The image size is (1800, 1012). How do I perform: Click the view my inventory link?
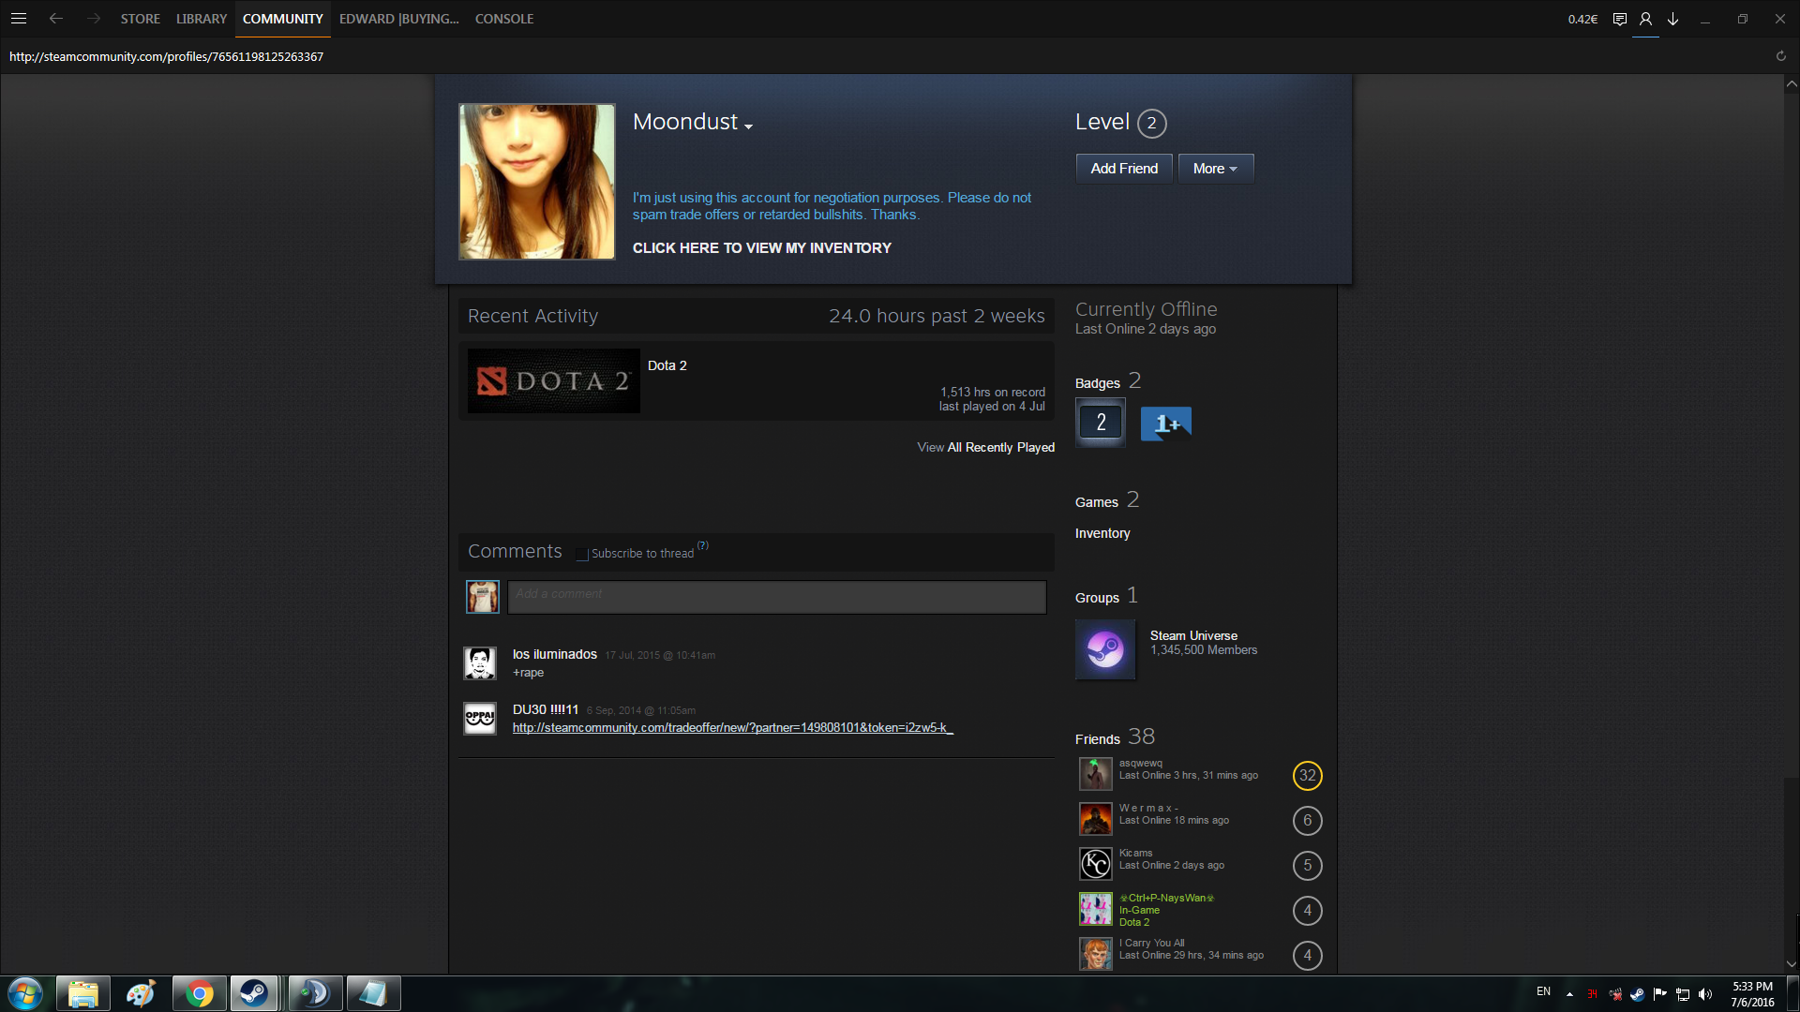(x=761, y=248)
